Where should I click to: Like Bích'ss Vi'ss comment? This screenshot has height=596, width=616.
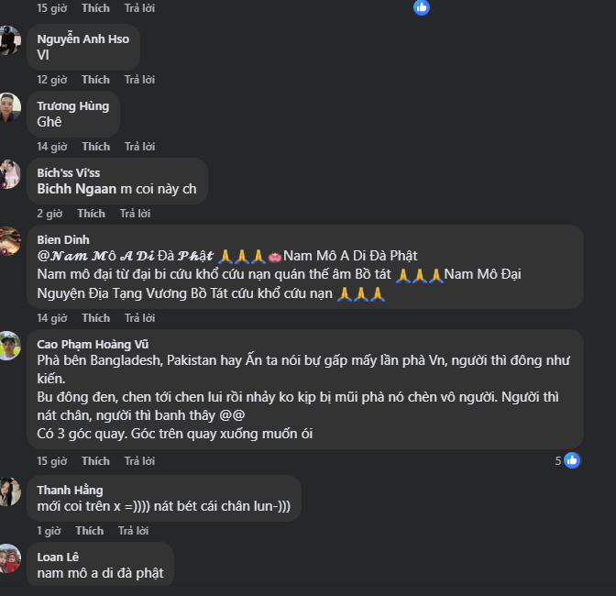(x=91, y=214)
